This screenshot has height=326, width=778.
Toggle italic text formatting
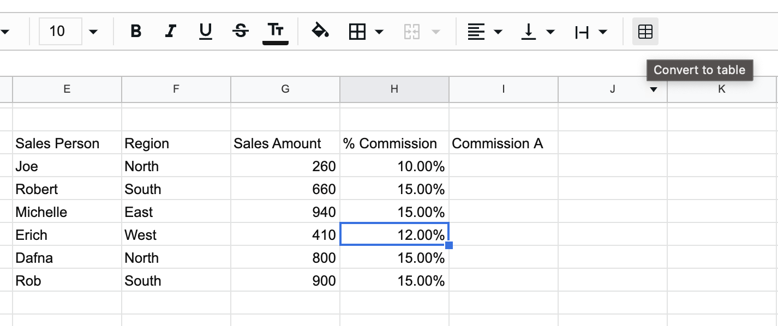[x=171, y=32]
